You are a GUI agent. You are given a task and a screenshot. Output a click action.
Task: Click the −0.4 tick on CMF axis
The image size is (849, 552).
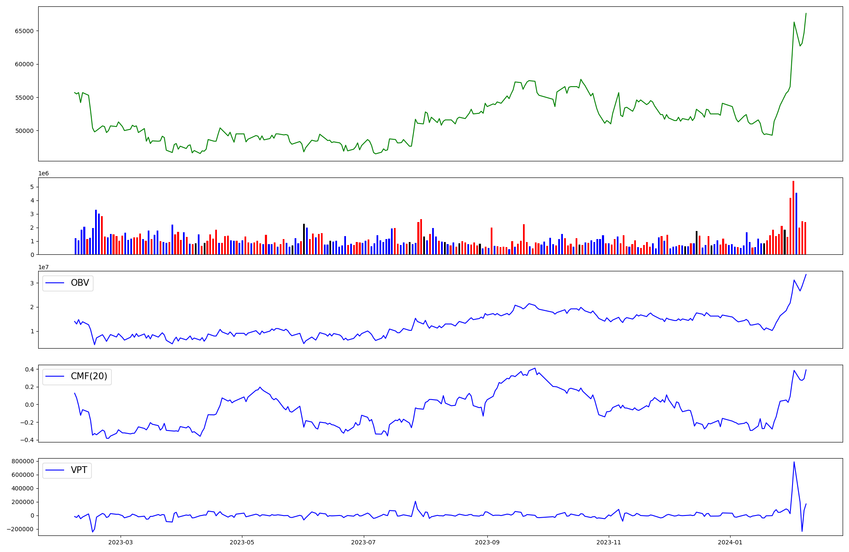[27, 440]
